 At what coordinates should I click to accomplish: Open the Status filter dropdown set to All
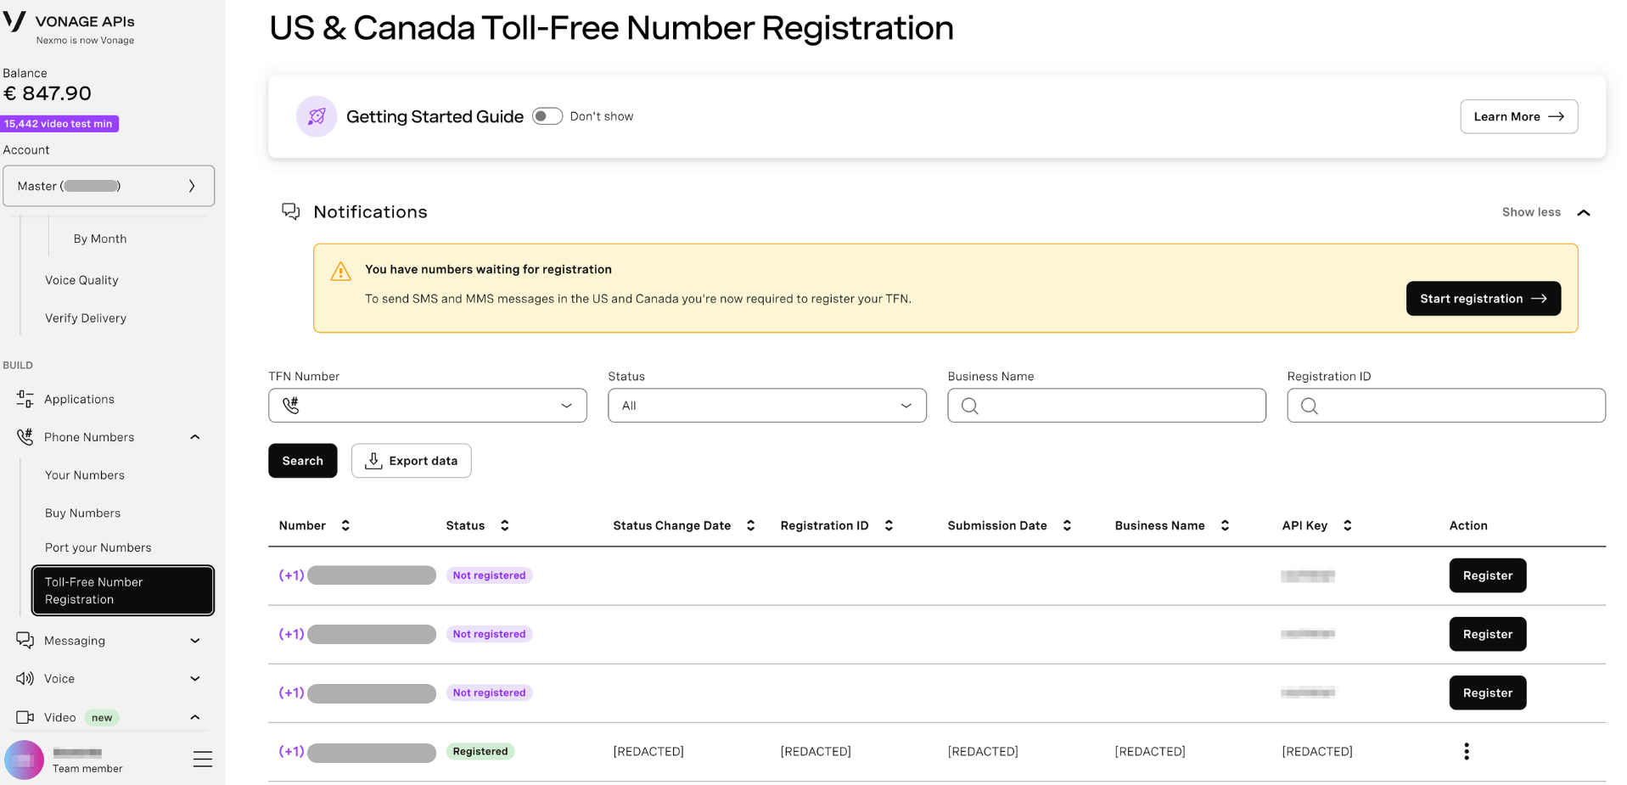click(x=767, y=406)
